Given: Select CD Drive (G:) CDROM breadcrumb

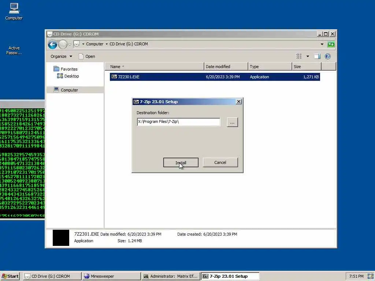Looking at the screenshot, I should [x=129, y=44].
